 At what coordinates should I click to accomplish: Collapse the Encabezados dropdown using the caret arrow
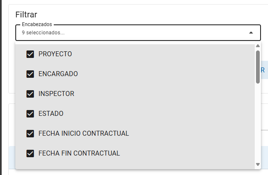click(x=251, y=33)
